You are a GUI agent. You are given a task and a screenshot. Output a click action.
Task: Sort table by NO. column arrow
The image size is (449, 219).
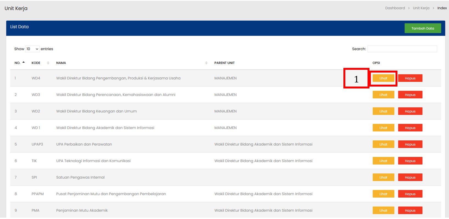point(24,63)
